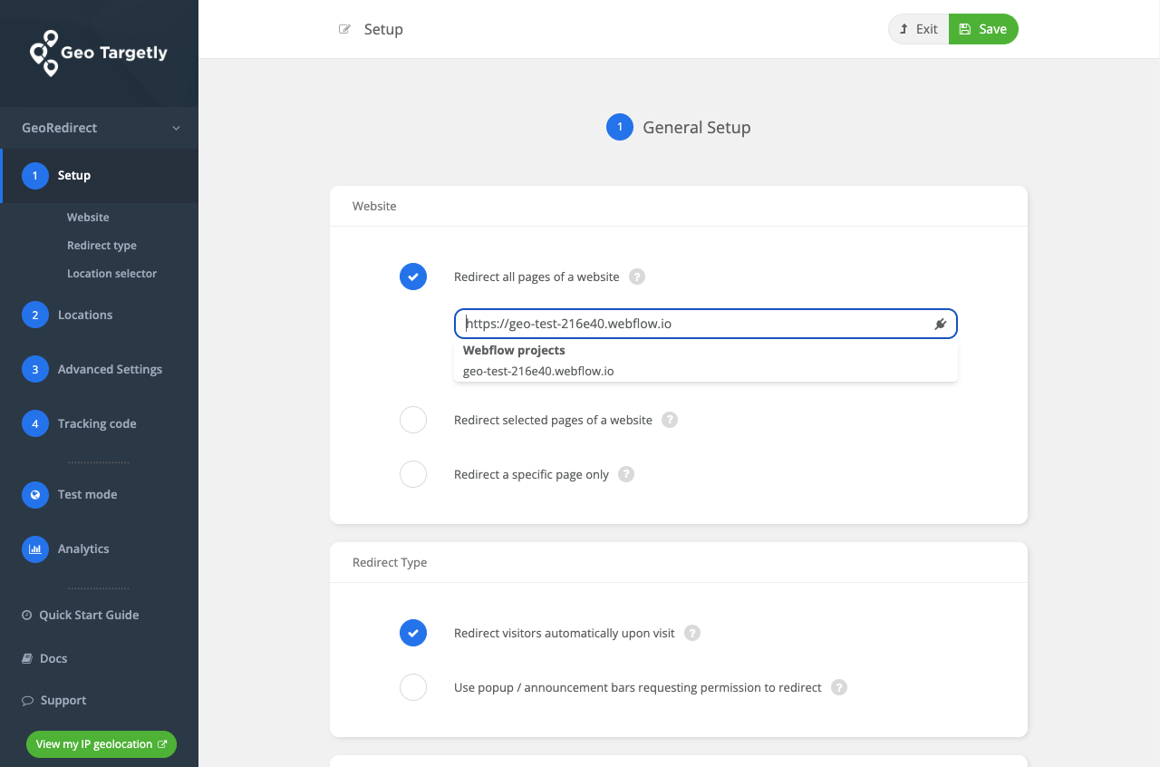
Task: Click the green Save button
Action: [983, 28]
